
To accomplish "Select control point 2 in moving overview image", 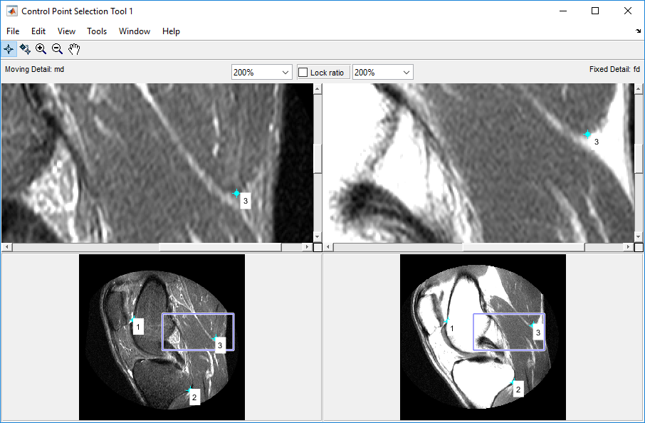I will 189,390.
